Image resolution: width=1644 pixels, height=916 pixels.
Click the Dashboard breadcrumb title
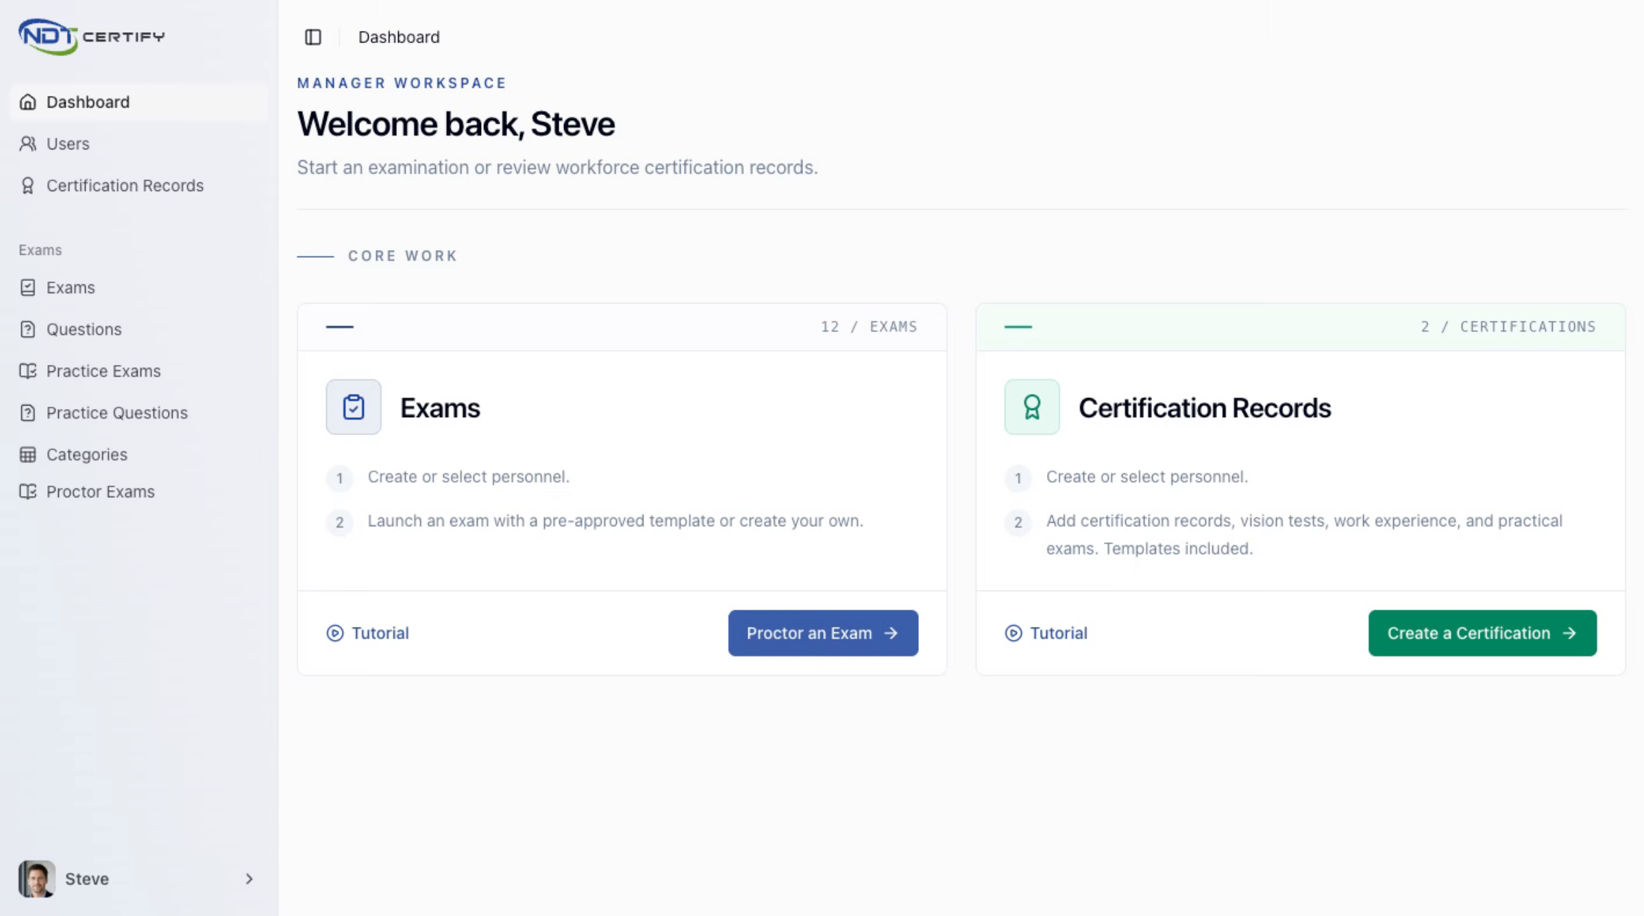click(x=399, y=37)
